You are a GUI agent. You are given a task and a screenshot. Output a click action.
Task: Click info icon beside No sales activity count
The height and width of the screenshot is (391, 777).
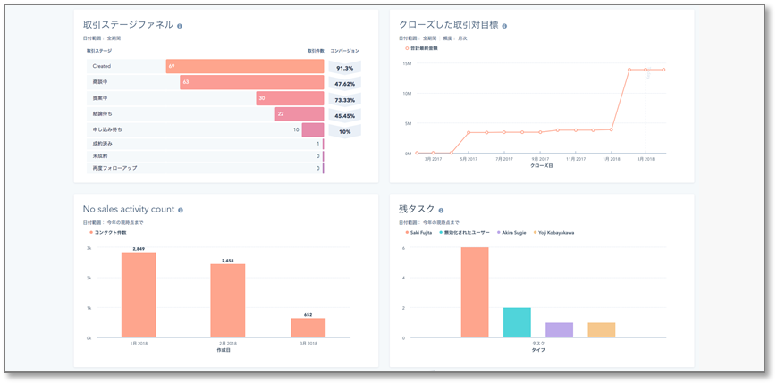click(x=181, y=211)
